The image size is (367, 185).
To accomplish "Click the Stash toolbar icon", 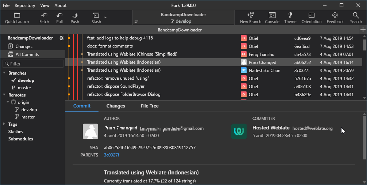I will pos(96,18).
